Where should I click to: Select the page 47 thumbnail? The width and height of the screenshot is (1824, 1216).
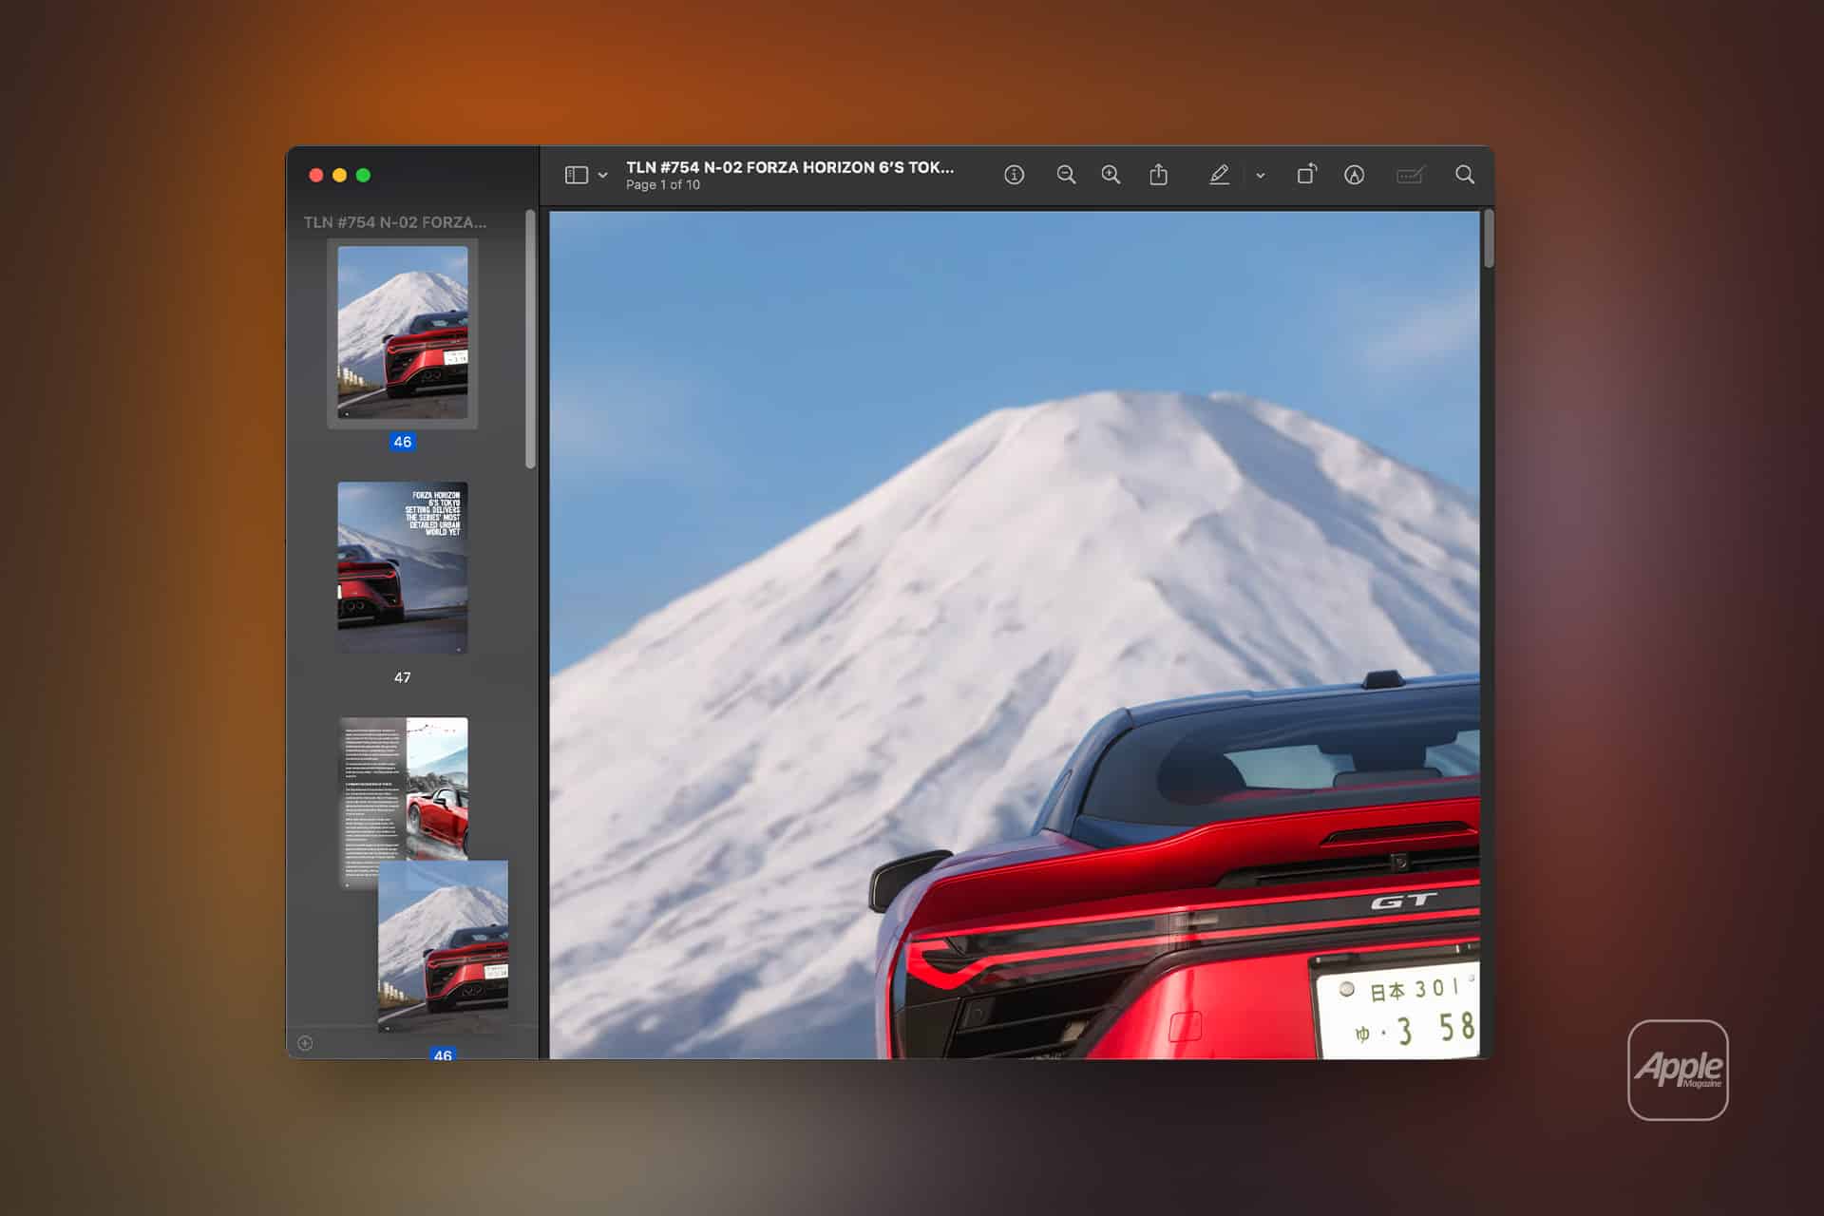tap(403, 568)
